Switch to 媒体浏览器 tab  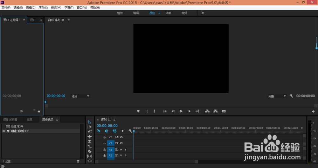tap(10, 120)
